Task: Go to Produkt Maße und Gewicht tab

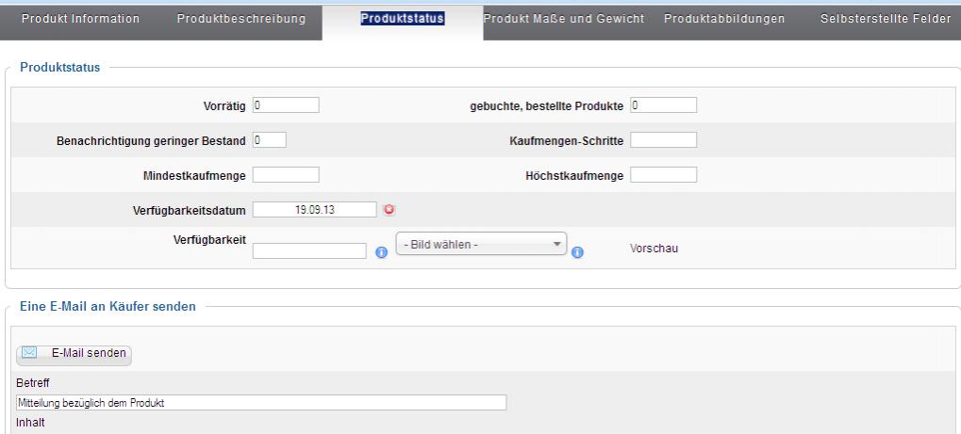Action: coord(564,19)
